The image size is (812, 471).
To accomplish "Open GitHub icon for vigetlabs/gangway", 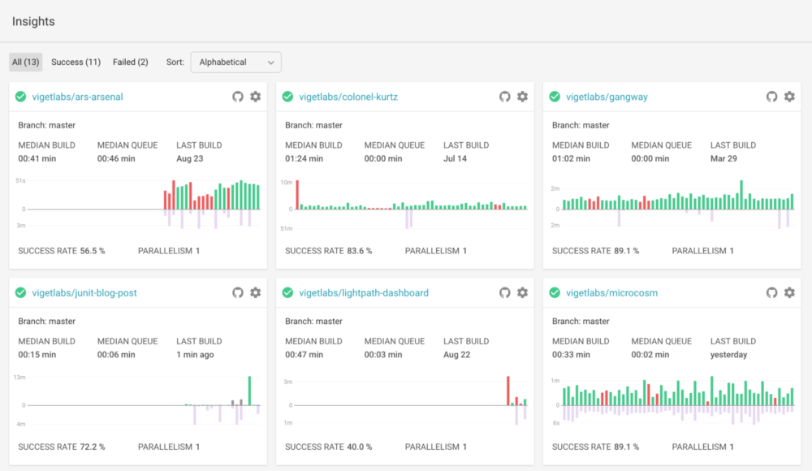I will (x=771, y=97).
